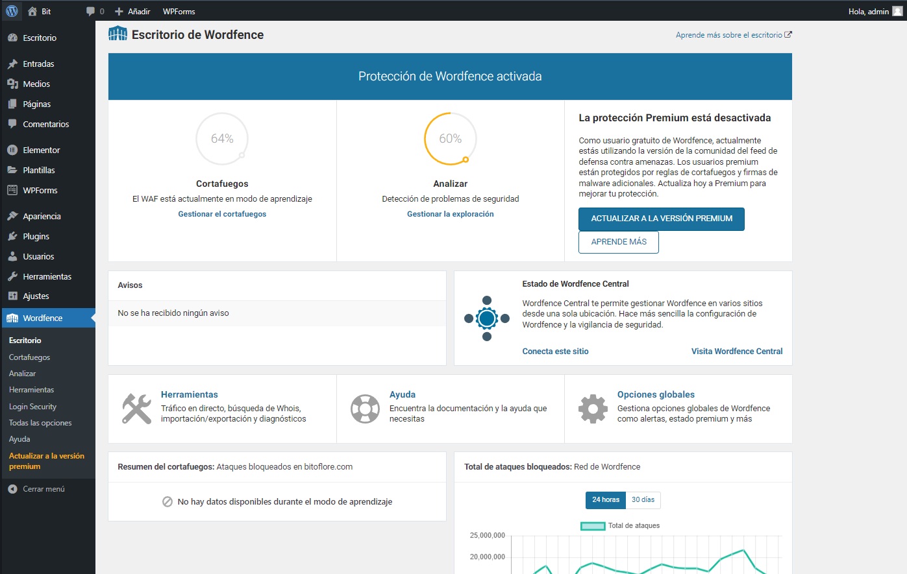Click the APRENDE MÁS button

(619, 242)
